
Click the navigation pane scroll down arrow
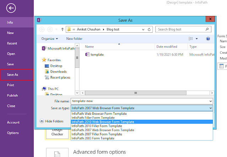click(x=77, y=93)
